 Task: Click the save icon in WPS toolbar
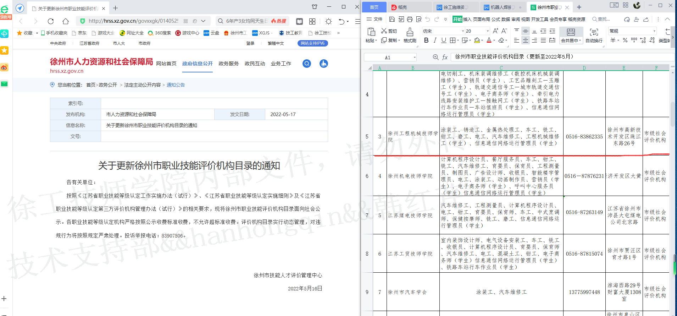[392, 19]
